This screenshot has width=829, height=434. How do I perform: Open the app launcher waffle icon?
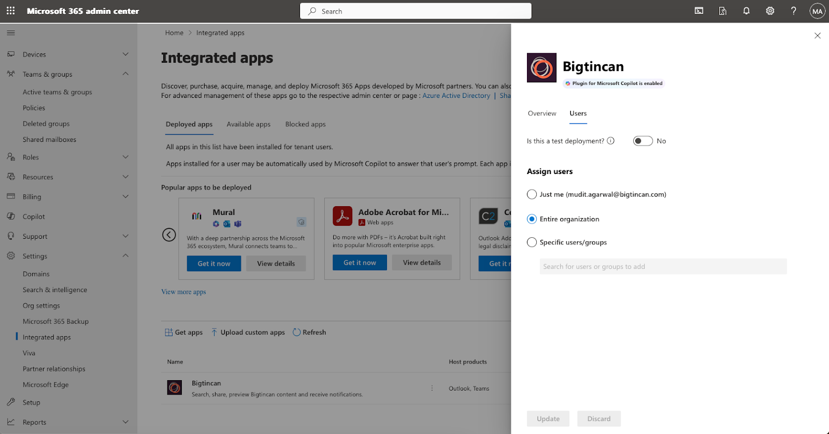coord(10,11)
